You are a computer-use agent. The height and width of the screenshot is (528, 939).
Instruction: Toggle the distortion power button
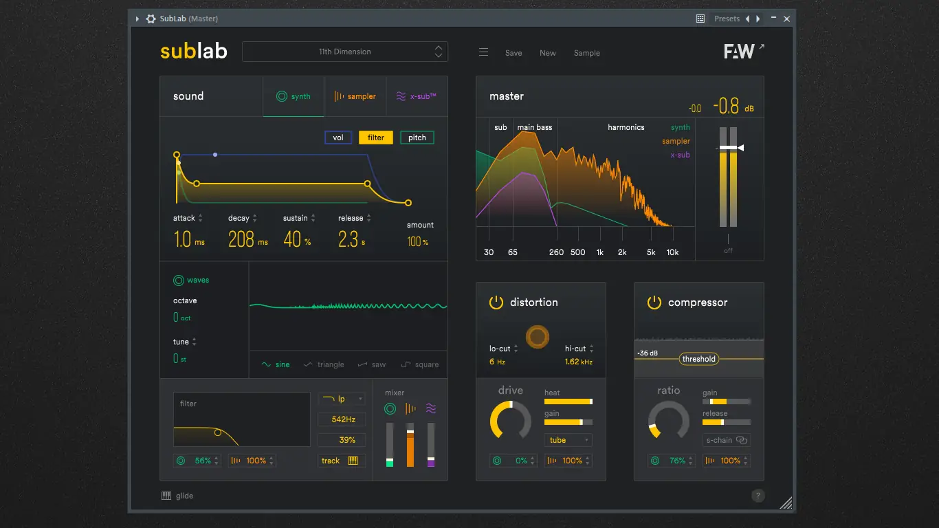[x=496, y=302]
